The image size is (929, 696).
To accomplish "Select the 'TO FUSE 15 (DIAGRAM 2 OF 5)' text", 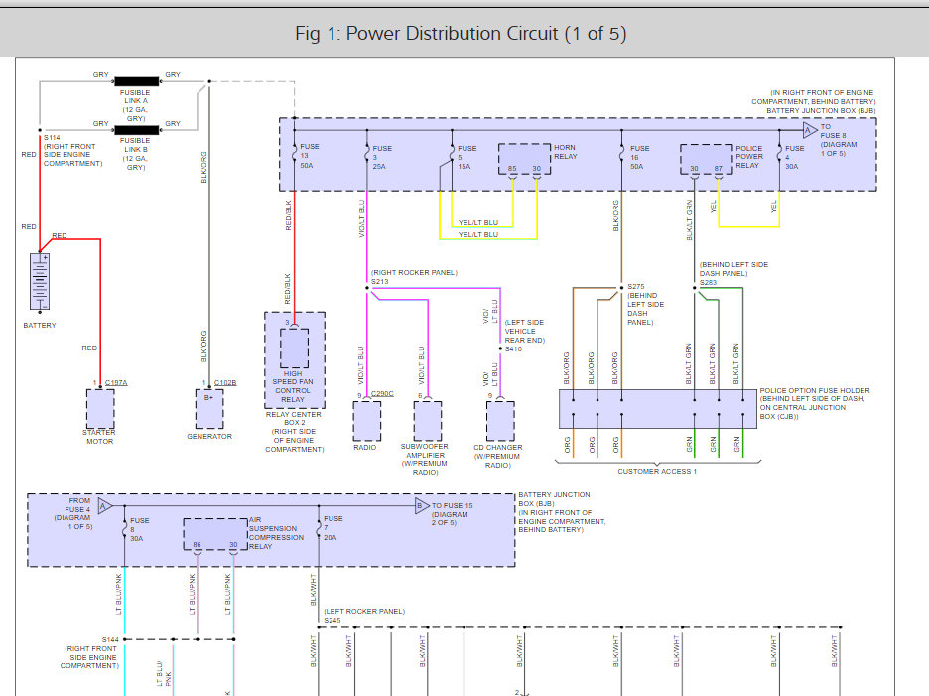I will (452, 514).
